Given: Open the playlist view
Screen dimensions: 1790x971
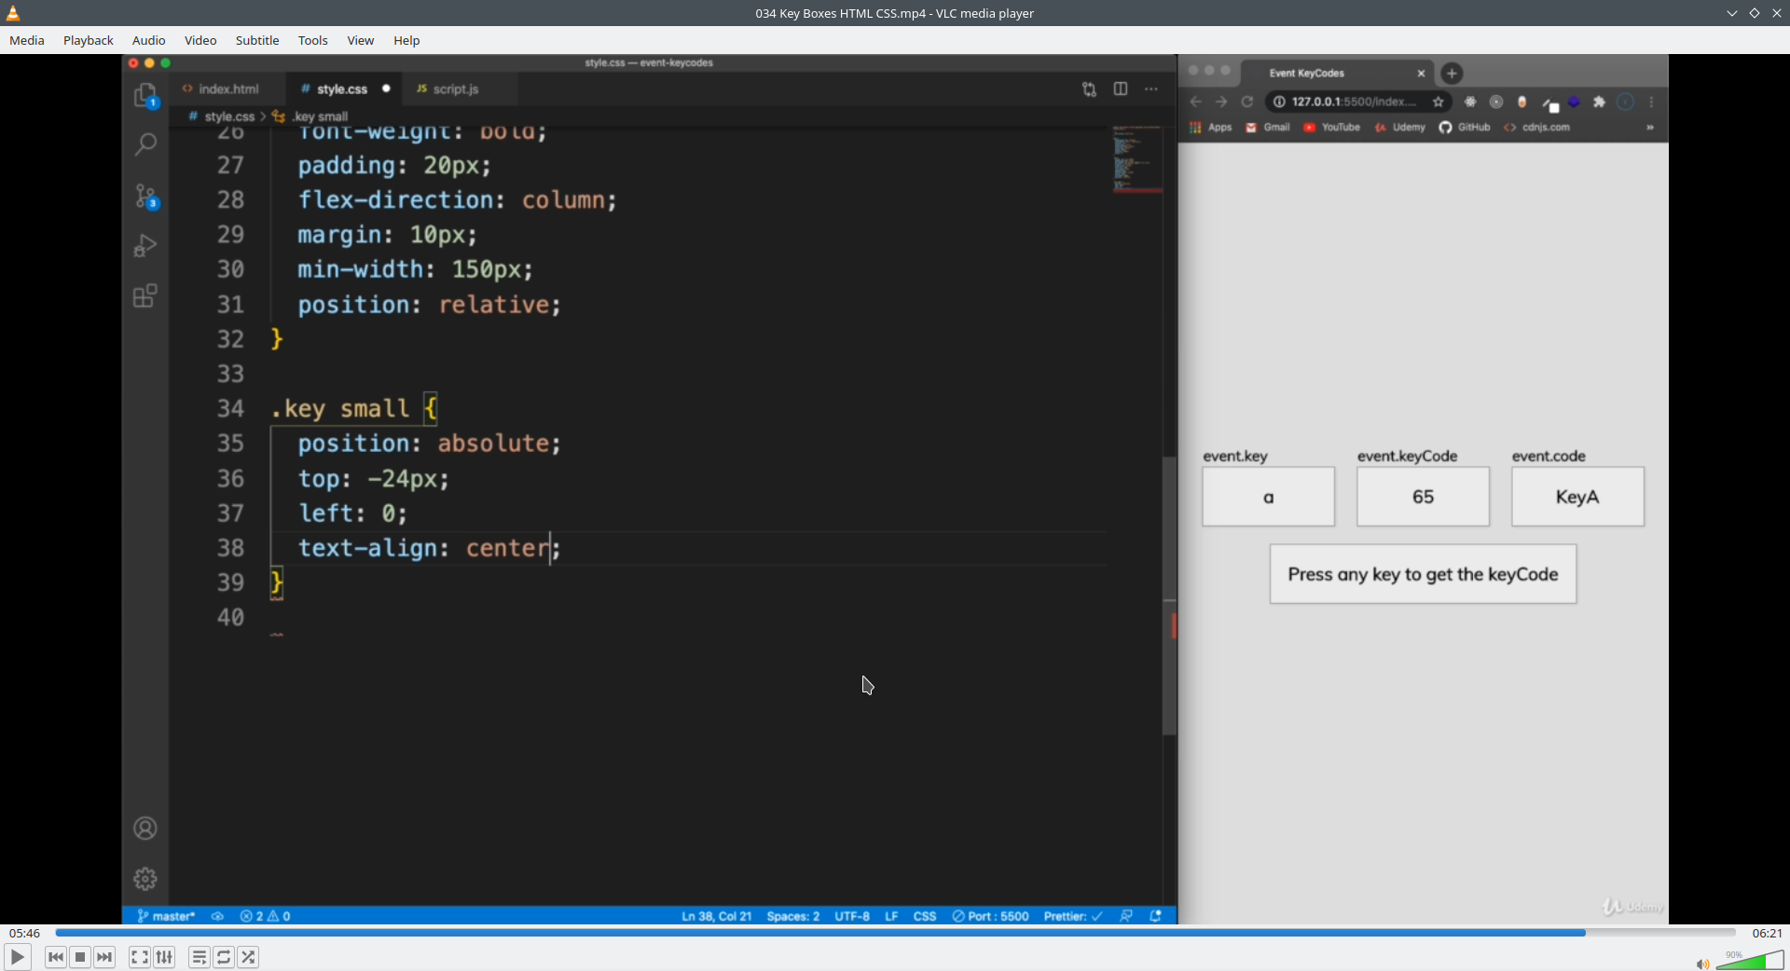Looking at the screenshot, I should [x=200, y=957].
